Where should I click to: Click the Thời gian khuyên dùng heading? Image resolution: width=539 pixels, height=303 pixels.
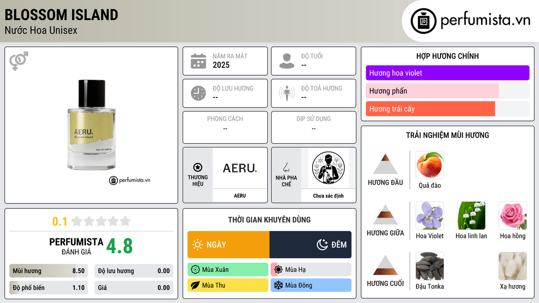[x=269, y=219]
